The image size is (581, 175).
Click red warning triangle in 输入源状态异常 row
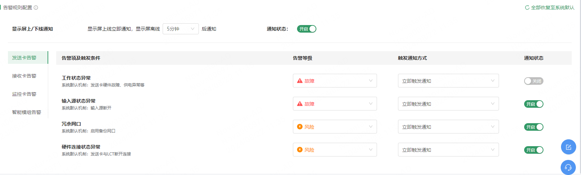tap(300, 104)
